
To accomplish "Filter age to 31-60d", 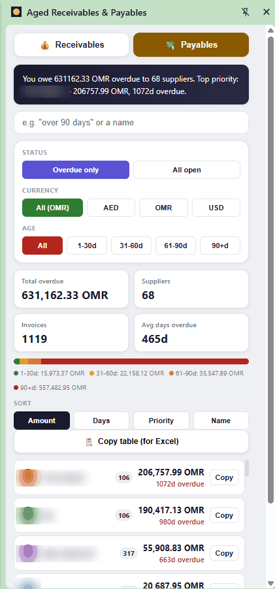I will click(131, 246).
